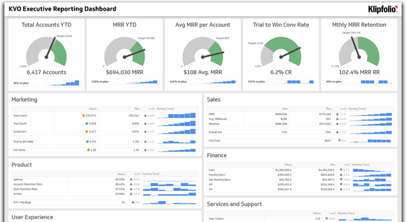Click the orange diamond indicator in CAC Ratio row
Viewport: 406px width, 222px height.
pyautogui.click(x=88, y=150)
